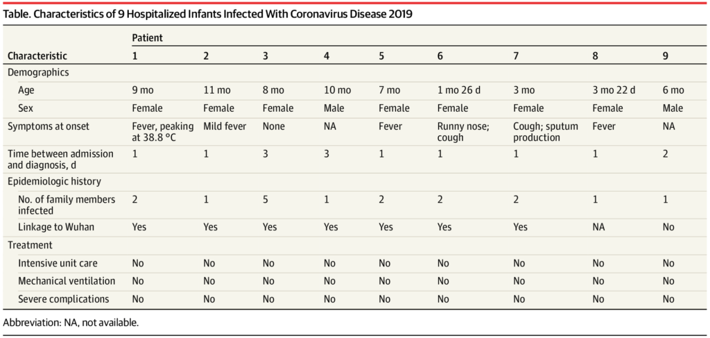Image resolution: width=710 pixels, height=338 pixels.
Task: Select the "Demographics" section row label
Action: pos(39,72)
